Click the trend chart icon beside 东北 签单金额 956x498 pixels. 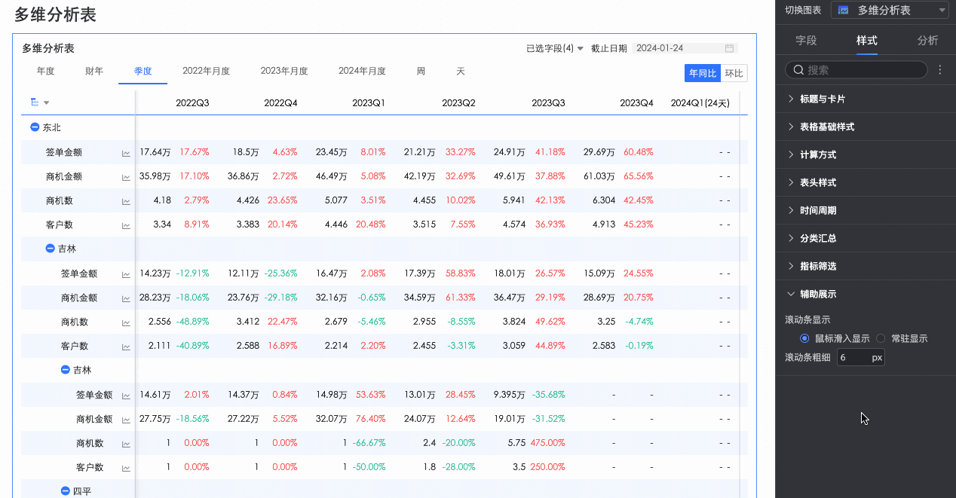tap(126, 153)
